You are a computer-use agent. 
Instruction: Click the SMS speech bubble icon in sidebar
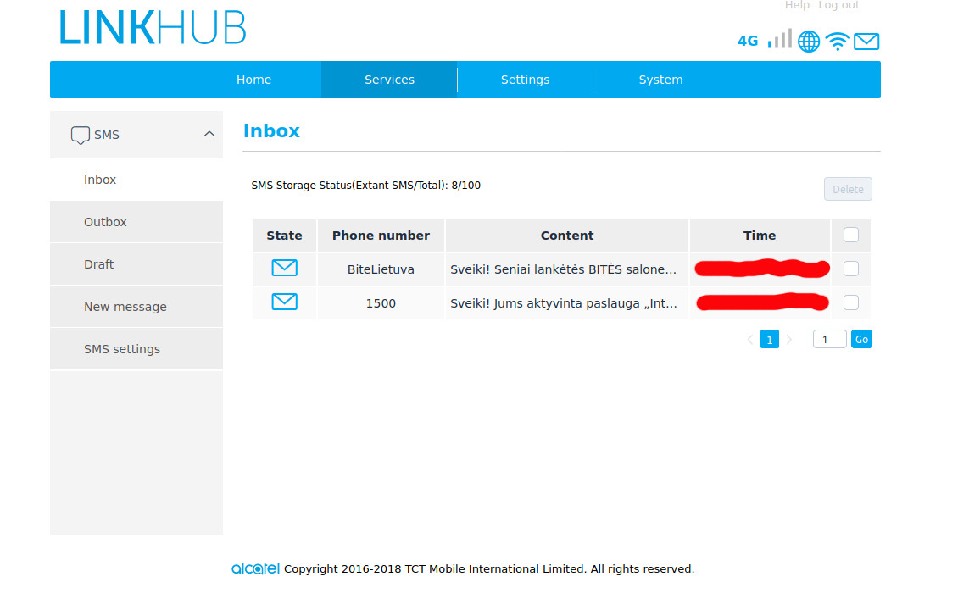81,136
